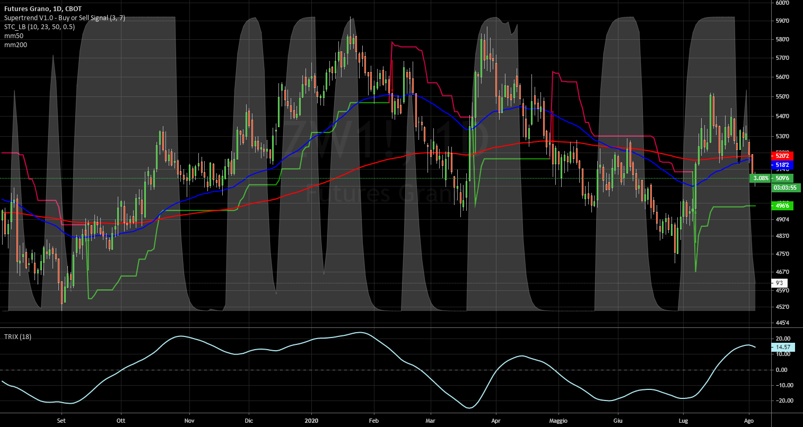Click the 467'0 price axis label
Screen dimensions: 803x427
782,272
